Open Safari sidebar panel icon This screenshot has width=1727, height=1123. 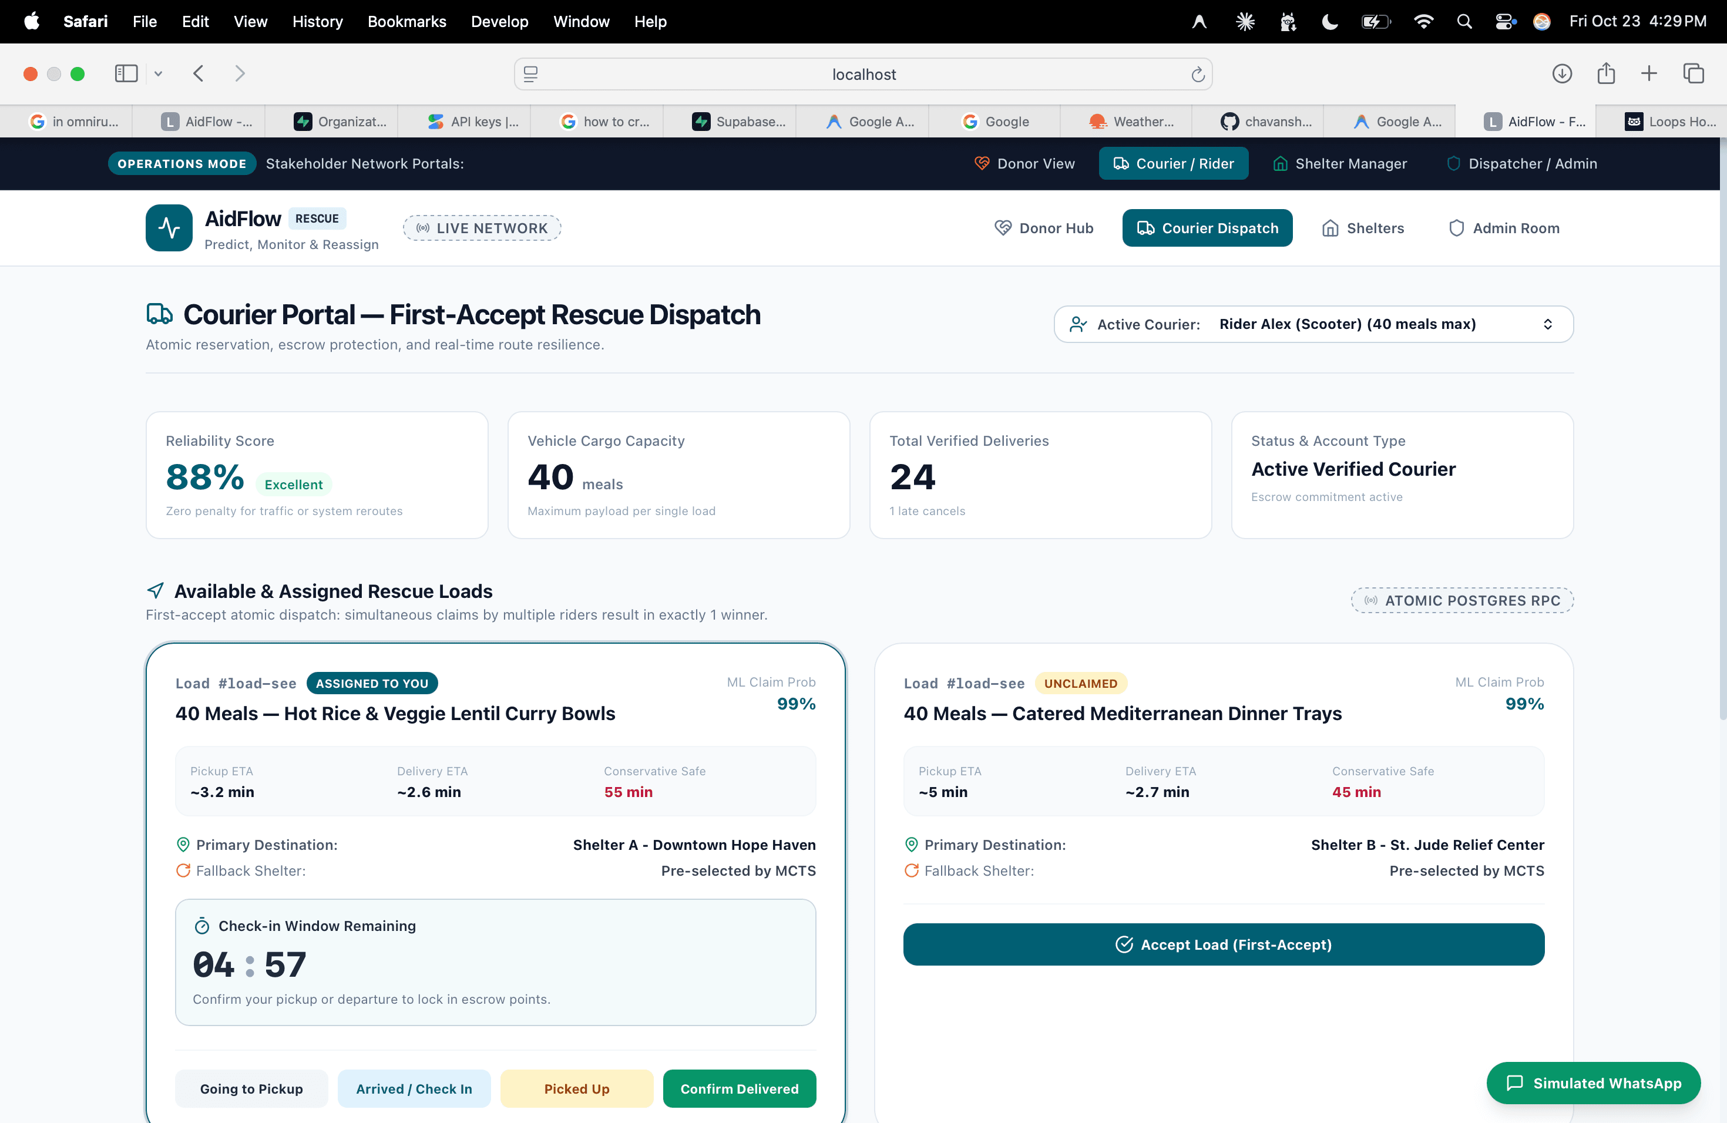[126, 73]
